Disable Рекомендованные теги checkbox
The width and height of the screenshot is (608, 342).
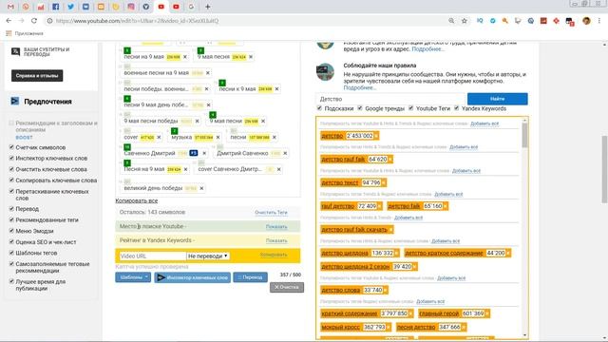(x=11, y=219)
